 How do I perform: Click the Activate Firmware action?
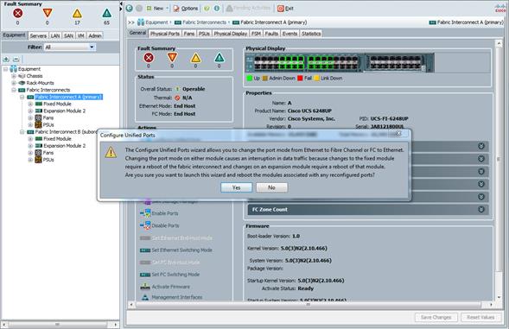pos(171,287)
